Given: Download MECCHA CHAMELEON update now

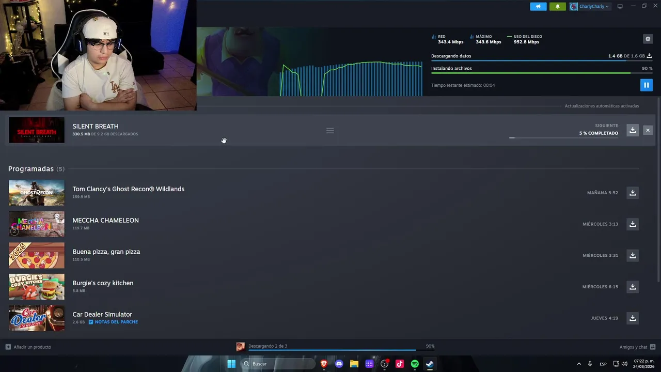Looking at the screenshot, I should tap(633, 224).
